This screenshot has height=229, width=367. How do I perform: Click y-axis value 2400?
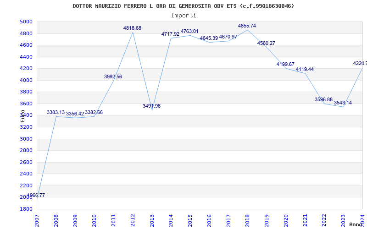click(26, 174)
